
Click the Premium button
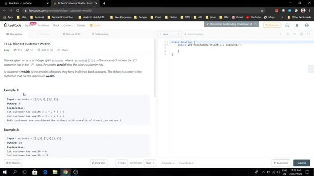[x=272, y=25]
